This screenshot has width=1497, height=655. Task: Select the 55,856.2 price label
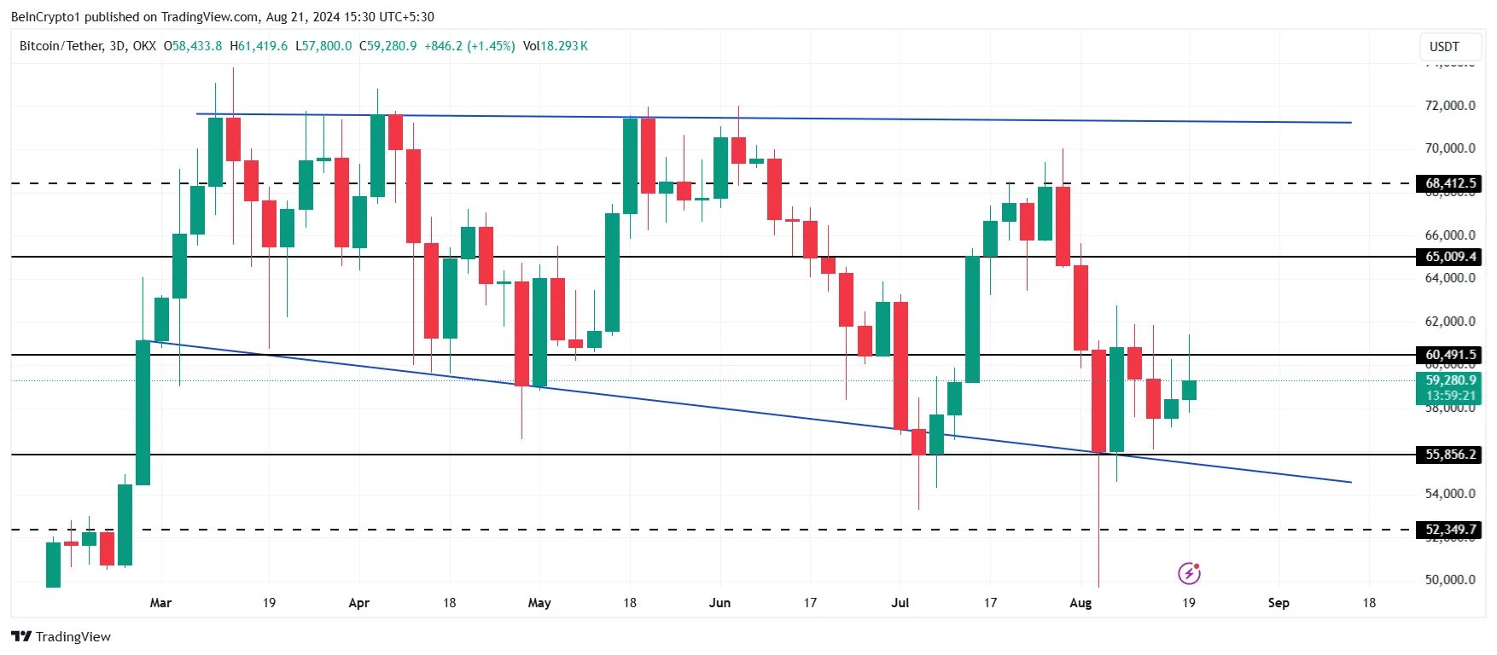pos(1449,455)
